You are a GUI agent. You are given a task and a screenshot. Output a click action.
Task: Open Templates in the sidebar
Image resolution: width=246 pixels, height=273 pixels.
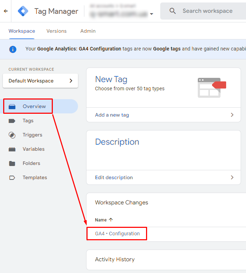35,178
